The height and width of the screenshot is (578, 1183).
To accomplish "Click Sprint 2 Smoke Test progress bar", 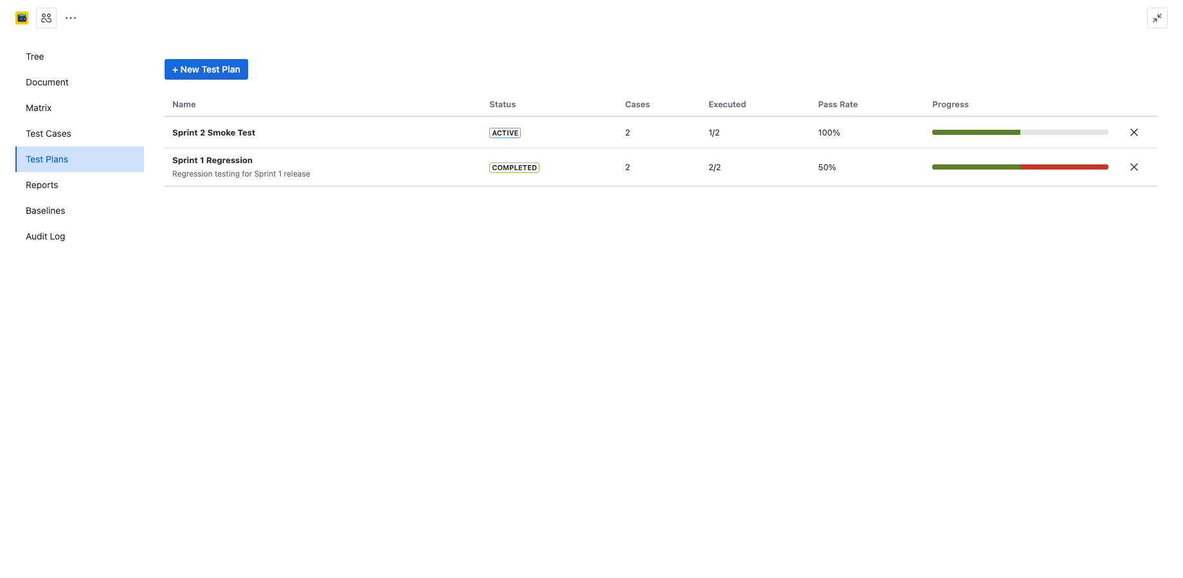I will pos(1019,132).
